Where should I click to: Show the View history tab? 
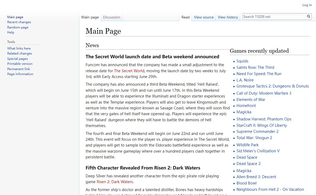click(228, 17)
